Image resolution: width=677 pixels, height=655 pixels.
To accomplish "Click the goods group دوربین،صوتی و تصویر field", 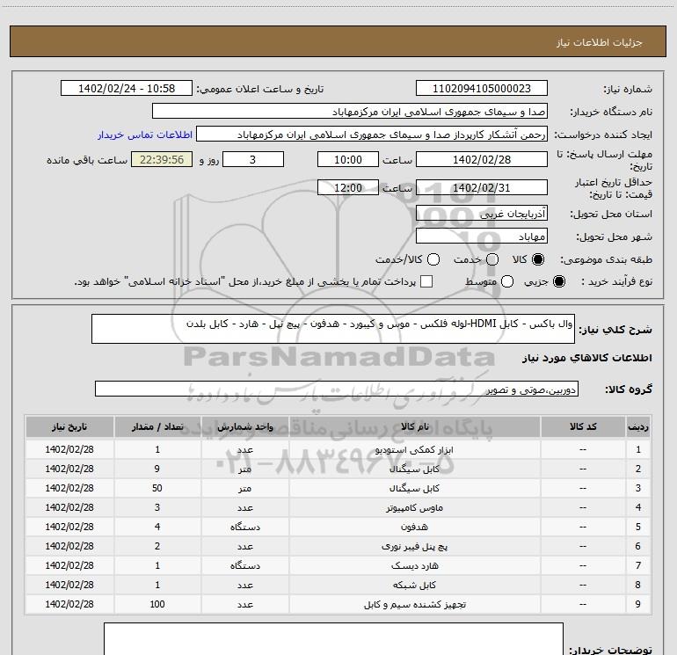I will click(x=337, y=389).
